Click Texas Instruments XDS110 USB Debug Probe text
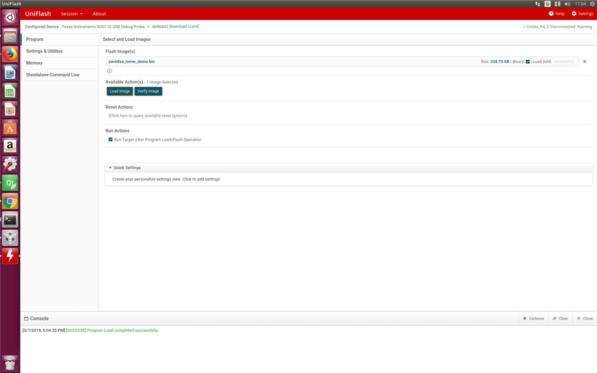Screen dimensions: 597x373 click(x=103, y=27)
